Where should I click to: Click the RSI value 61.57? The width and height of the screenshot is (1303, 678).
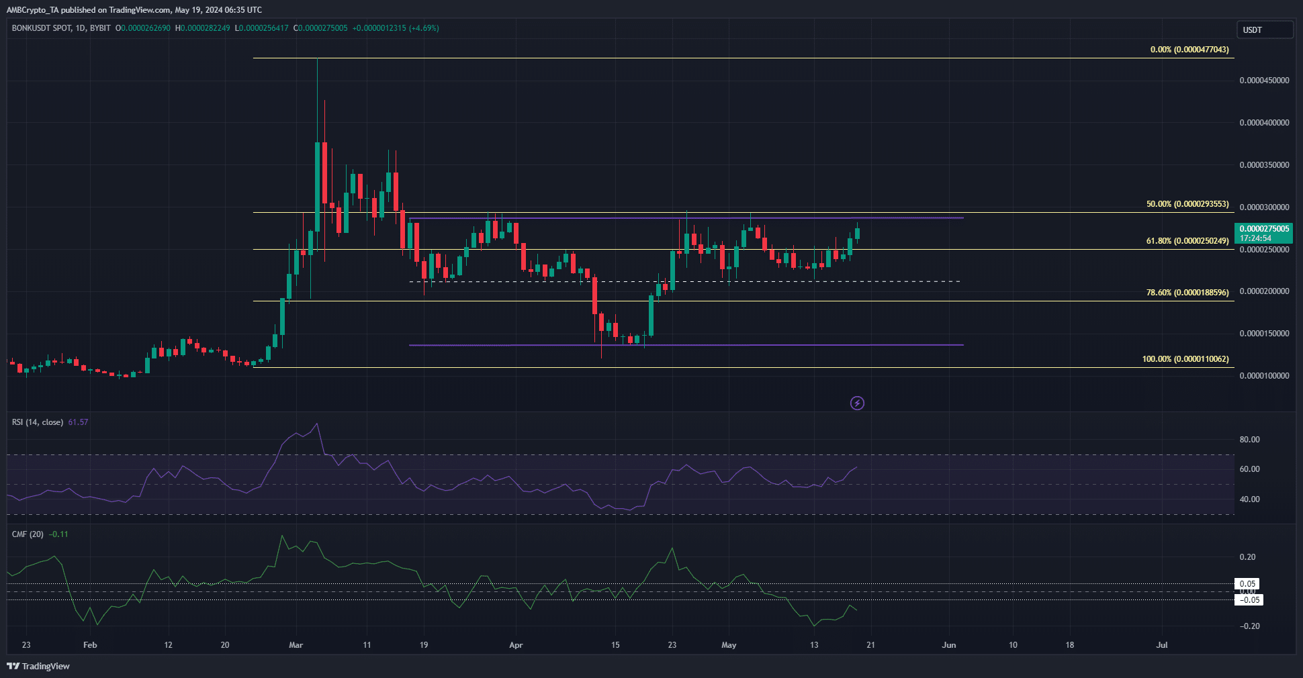pos(78,422)
